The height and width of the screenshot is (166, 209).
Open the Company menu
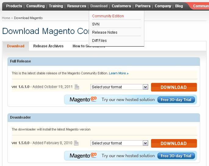(x=163, y=6)
